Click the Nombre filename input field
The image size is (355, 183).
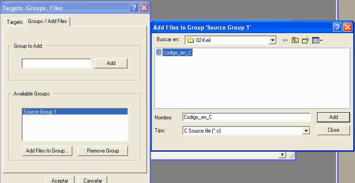(246, 117)
